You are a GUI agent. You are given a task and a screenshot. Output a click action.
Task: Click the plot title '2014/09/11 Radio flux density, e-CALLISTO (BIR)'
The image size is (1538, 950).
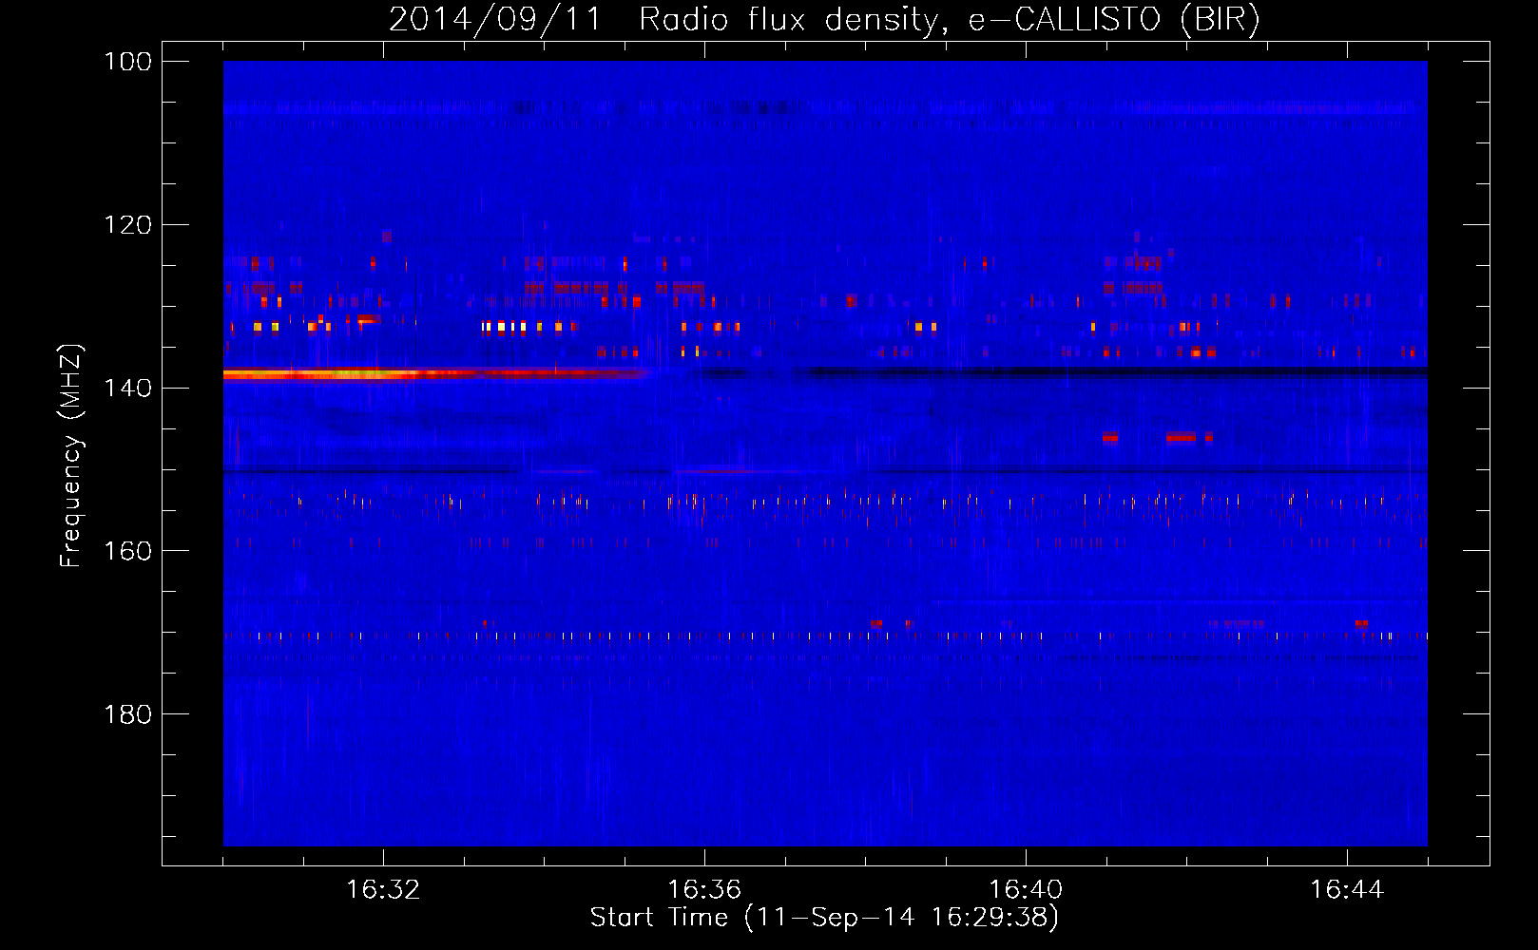click(824, 19)
